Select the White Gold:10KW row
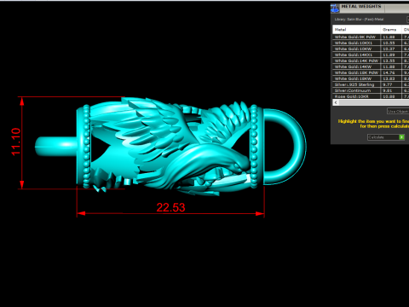This screenshot has height=307, width=409. point(371,49)
